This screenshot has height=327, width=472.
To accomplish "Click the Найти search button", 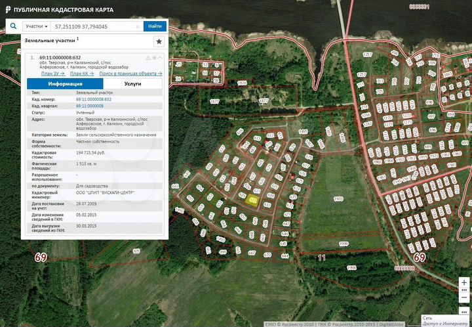I will point(155,26).
